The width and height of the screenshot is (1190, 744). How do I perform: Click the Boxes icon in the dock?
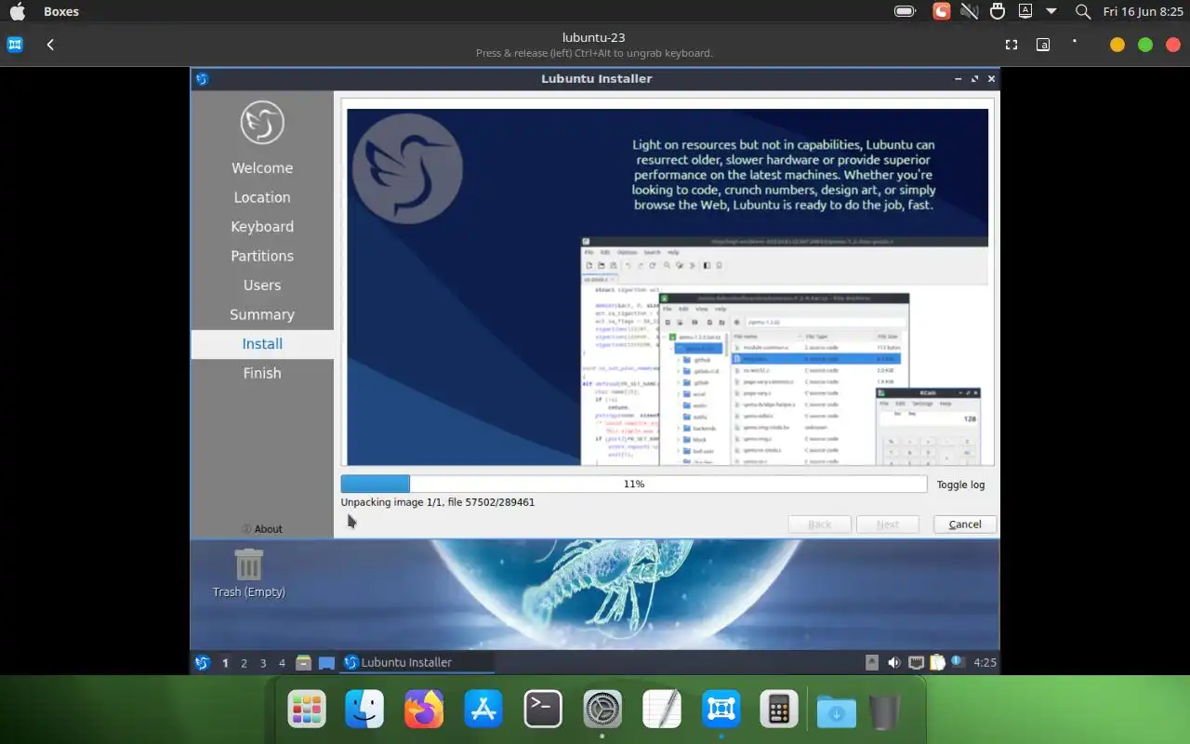[721, 710]
